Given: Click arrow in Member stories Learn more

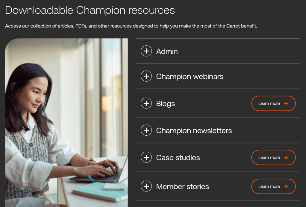Looking at the screenshot, I should 286,186.
